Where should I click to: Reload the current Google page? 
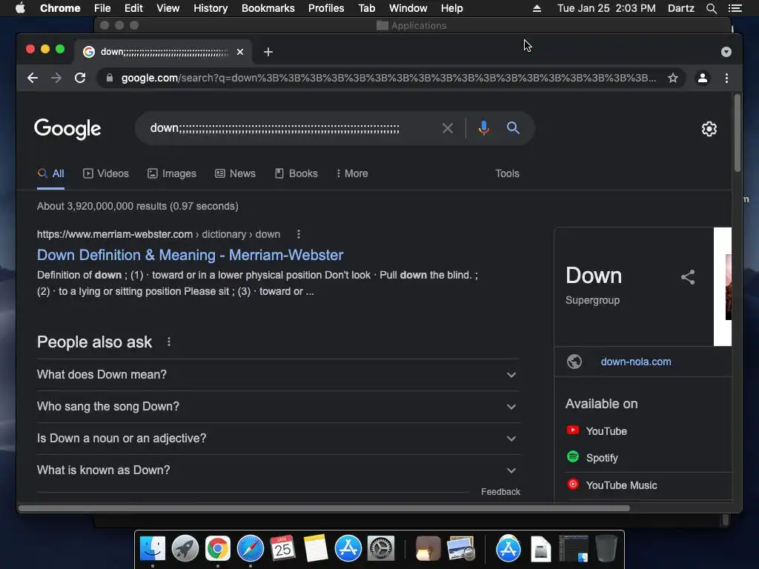[x=80, y=78]
